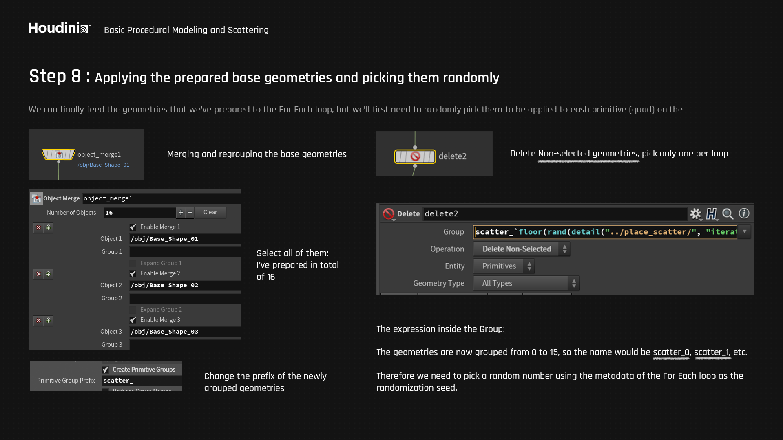Open the Group field dropdown arrow
This screenshot has width=783, height=440.
745,232
